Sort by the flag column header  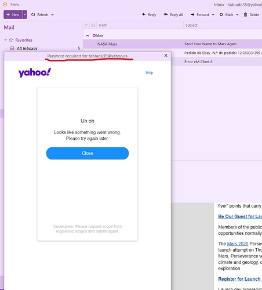pyautogui.click(x=86, y=25)
